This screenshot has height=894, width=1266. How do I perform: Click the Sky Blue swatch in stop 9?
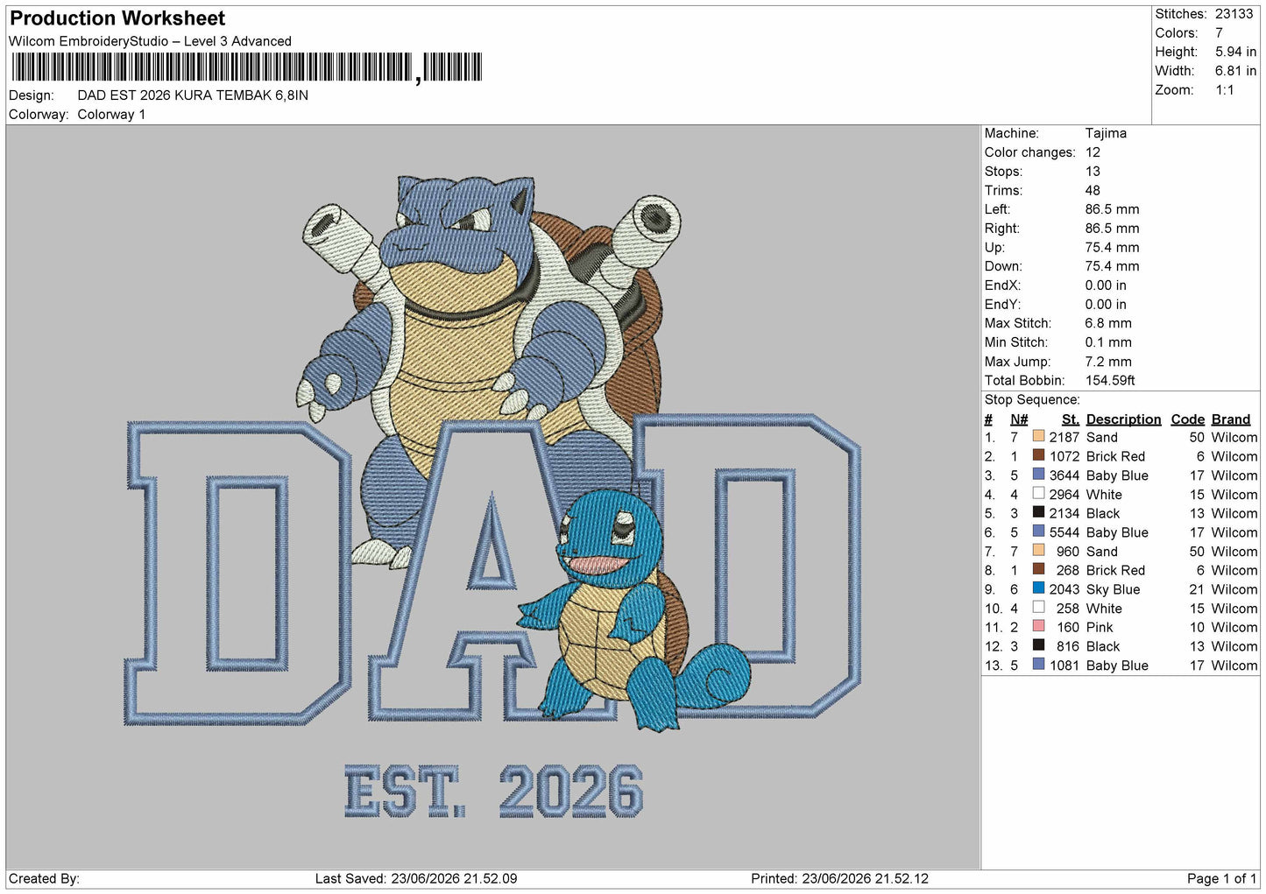pos(1038,588)
